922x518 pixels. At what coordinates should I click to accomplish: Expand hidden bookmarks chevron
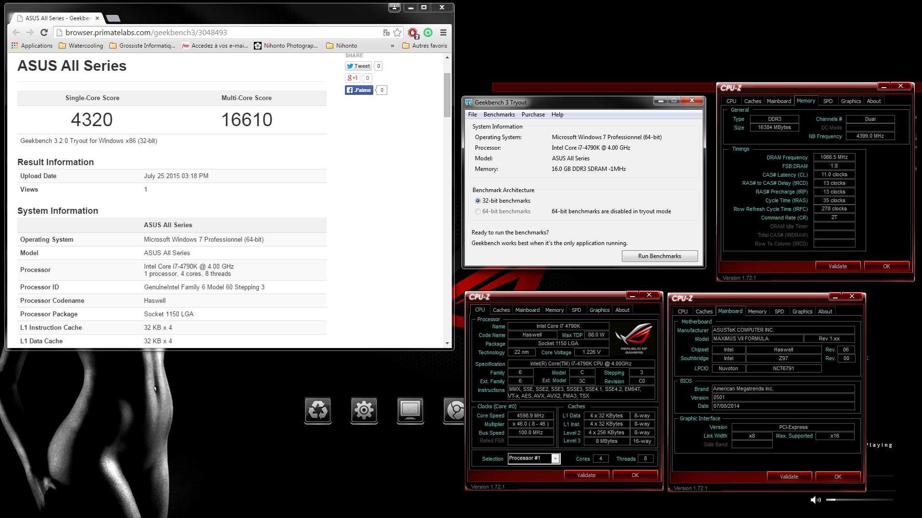[x=392, y=46]
